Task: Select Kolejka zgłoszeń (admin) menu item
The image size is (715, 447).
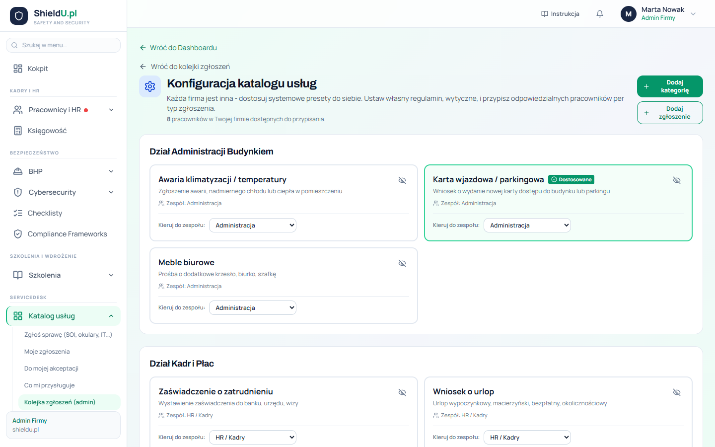Action: [x=69, y=402]
